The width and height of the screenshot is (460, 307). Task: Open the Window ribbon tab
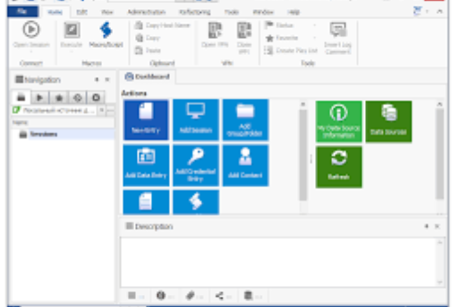[x=263, y=12]
